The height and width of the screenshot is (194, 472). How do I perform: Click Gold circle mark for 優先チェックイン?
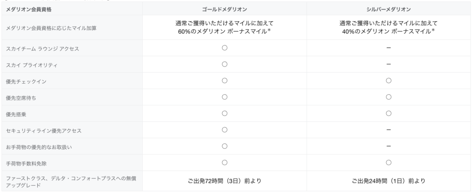point(224,80)
